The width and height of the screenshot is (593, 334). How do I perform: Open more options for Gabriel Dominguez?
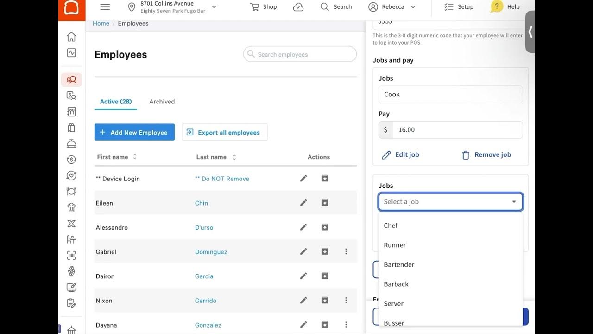(x=346, y=251)
